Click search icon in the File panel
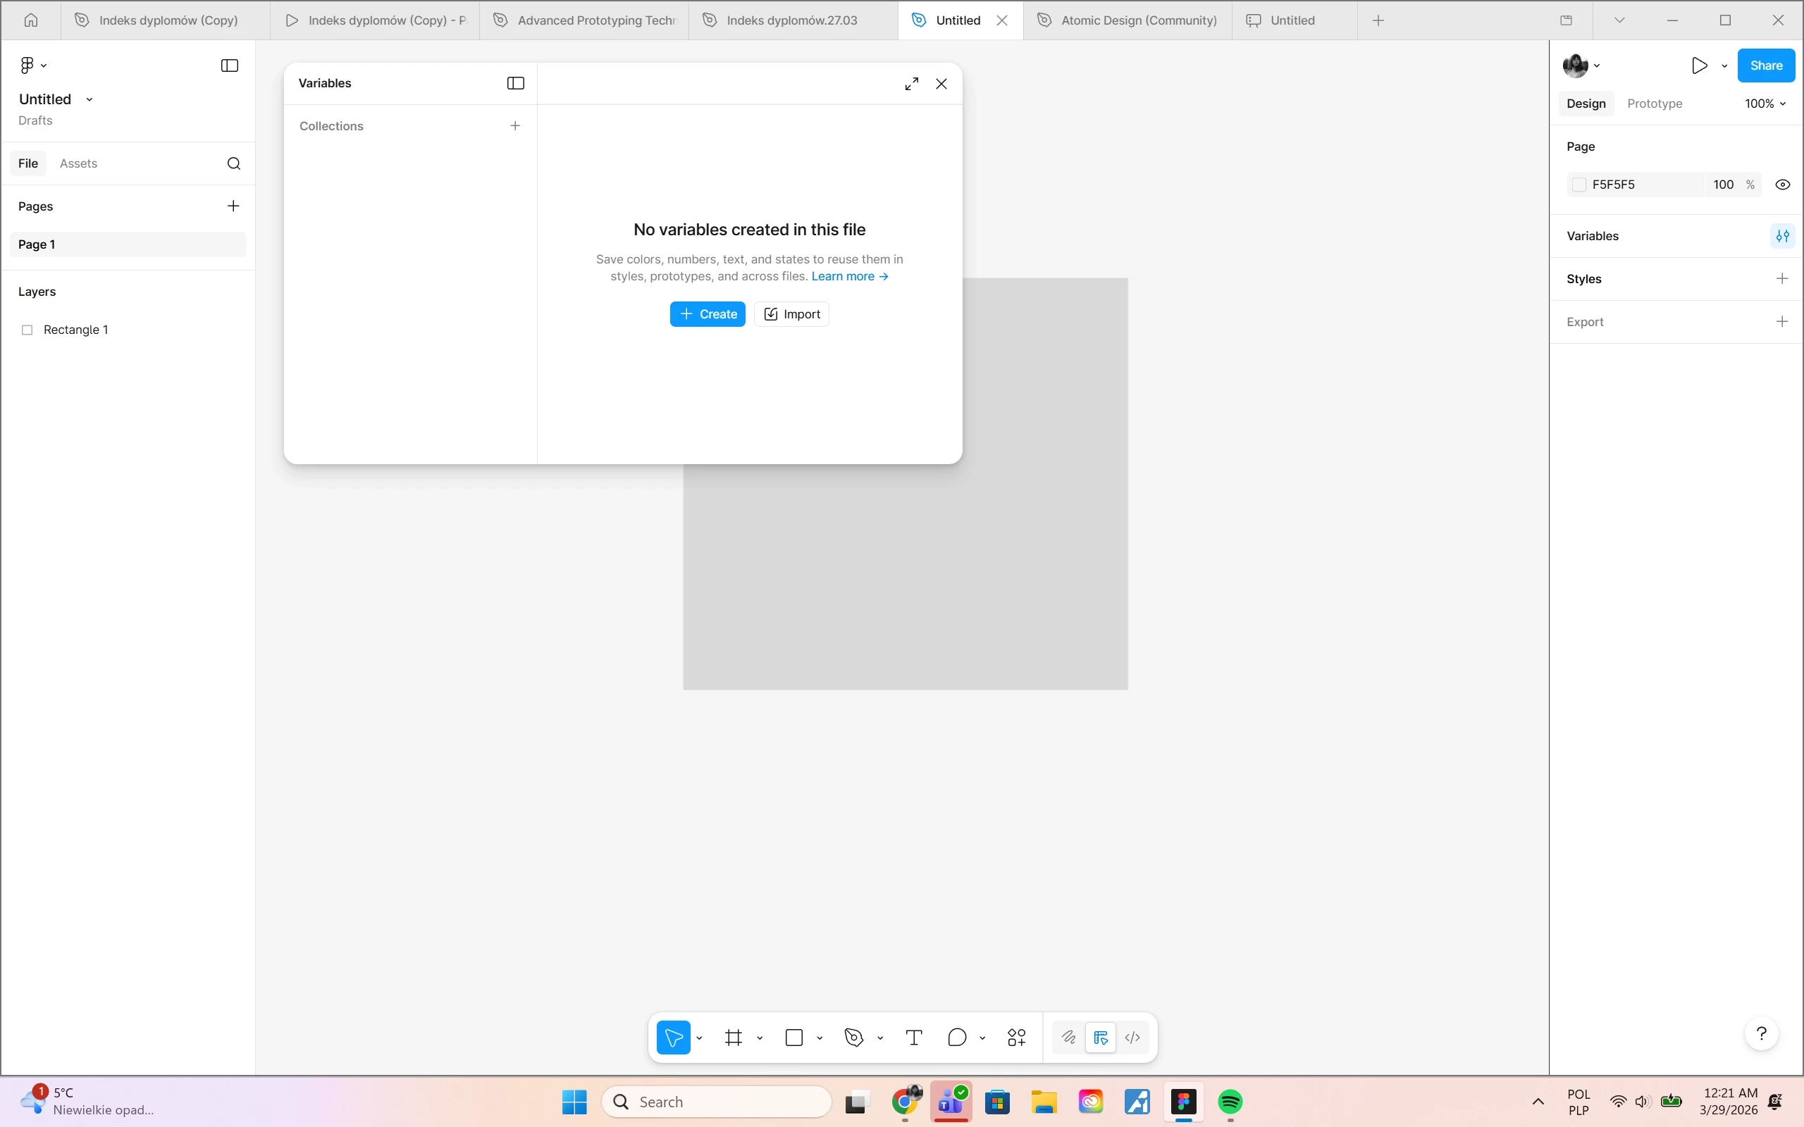The width and height of the screenshot is (1804, 1127). tap(234, 163)
